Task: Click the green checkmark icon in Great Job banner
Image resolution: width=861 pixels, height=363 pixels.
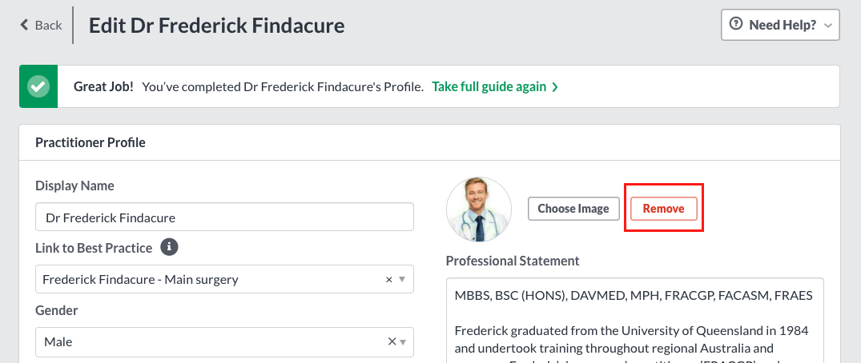Action: [38, 86]
